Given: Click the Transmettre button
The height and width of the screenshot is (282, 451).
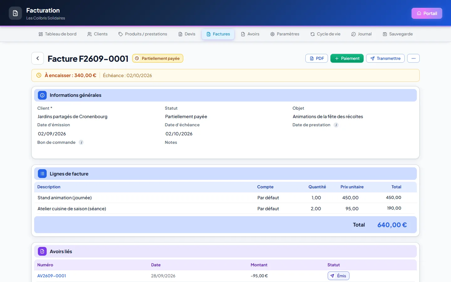Looking at the screenshot, I should [385, 58].
